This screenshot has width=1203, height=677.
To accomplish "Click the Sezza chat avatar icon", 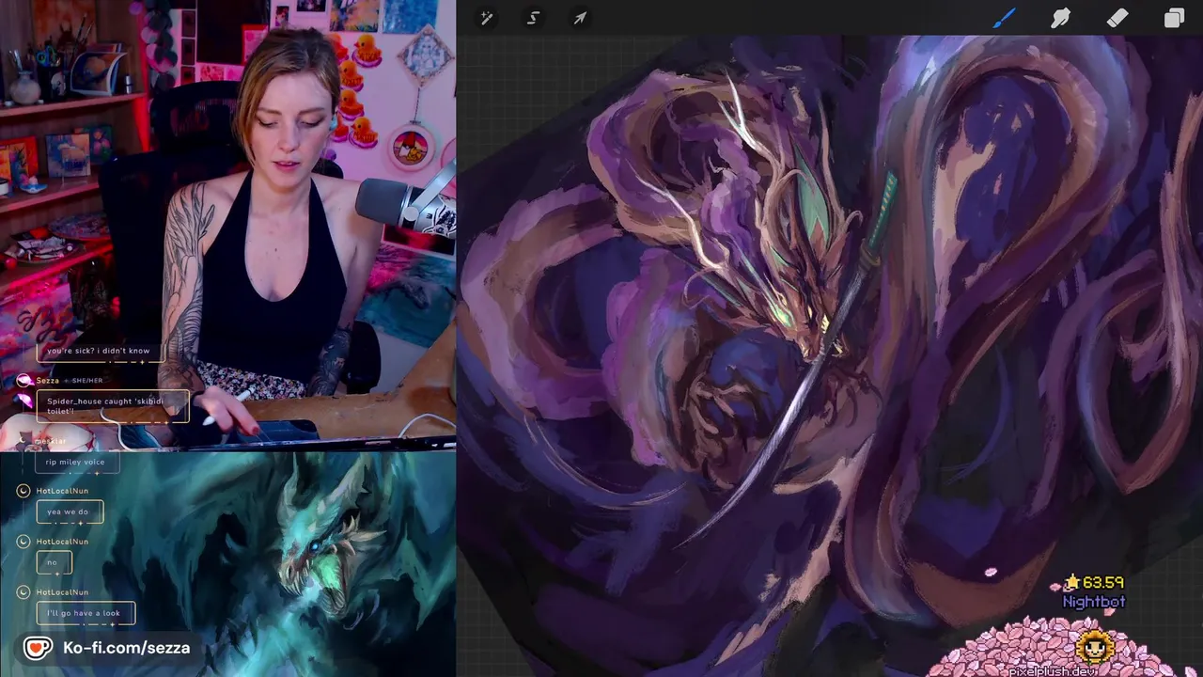I will (23, 381).
